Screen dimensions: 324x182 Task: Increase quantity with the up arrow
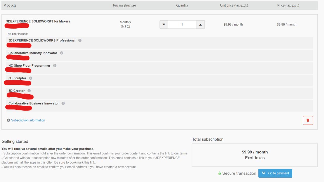point(200,25)
